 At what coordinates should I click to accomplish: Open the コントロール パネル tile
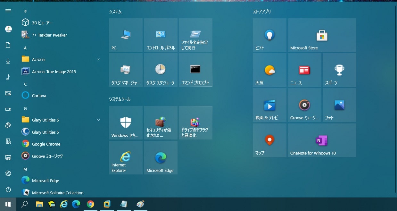tap(161, 35)
